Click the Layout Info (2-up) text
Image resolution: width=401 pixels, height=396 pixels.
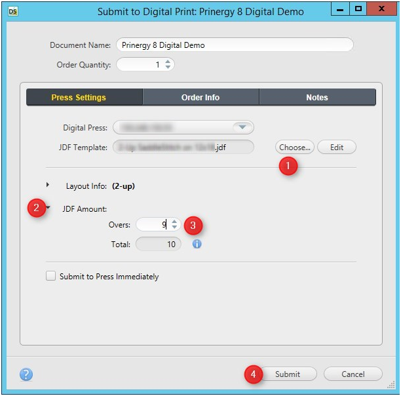100,186
